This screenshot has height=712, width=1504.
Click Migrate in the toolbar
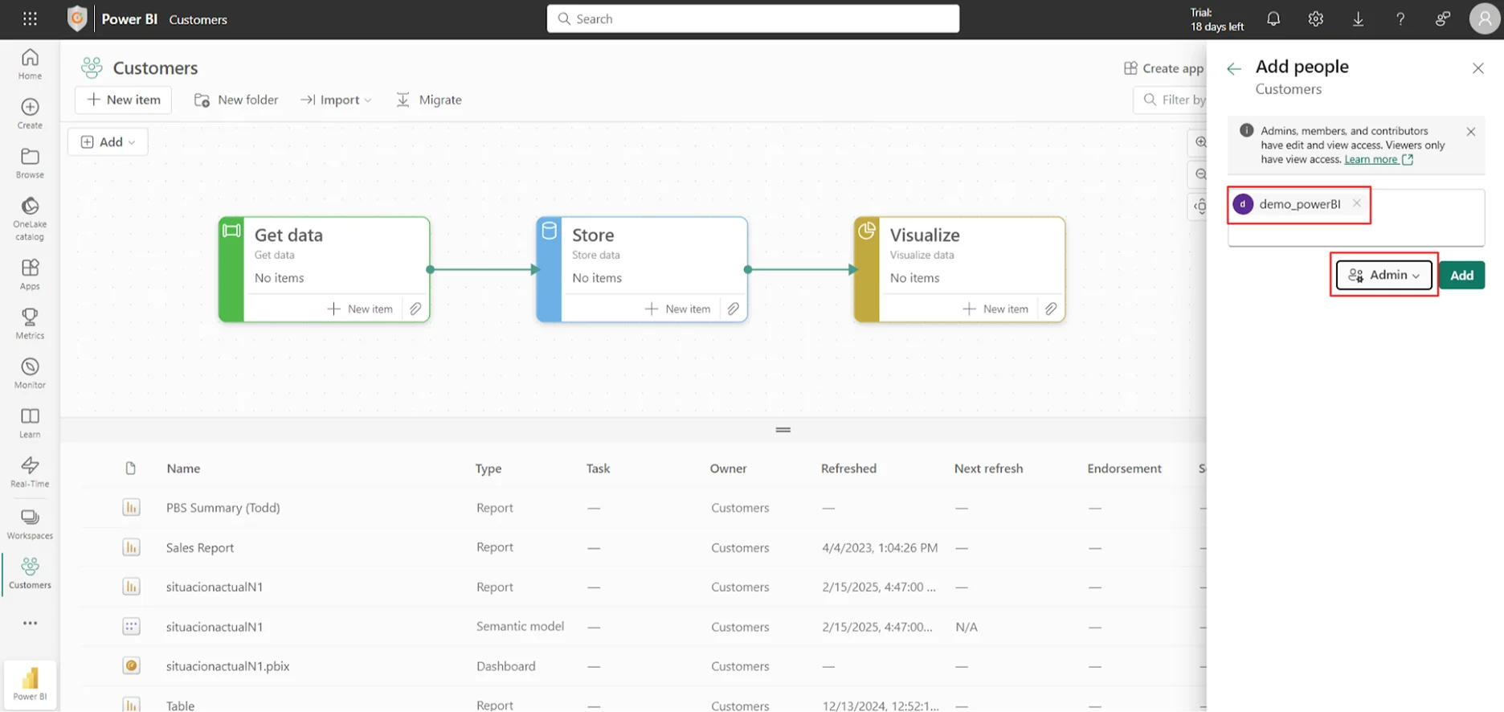pyautogui.click(x=429, y=100)
